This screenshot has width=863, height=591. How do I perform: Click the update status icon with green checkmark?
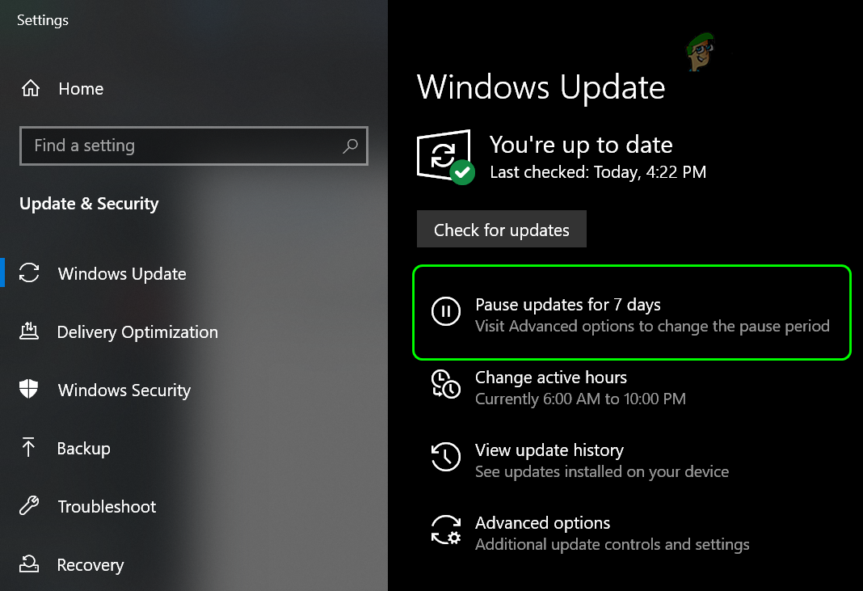(x=446, y=158)
